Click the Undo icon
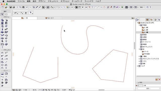This screenshot has height=91, width=161. (x=27, y=7)
